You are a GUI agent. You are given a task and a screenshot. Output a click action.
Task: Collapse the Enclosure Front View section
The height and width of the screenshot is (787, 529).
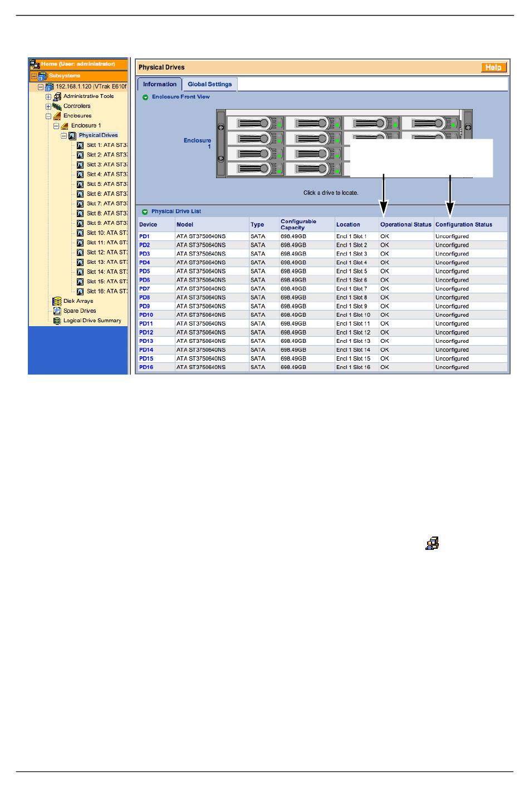point(145,97)
